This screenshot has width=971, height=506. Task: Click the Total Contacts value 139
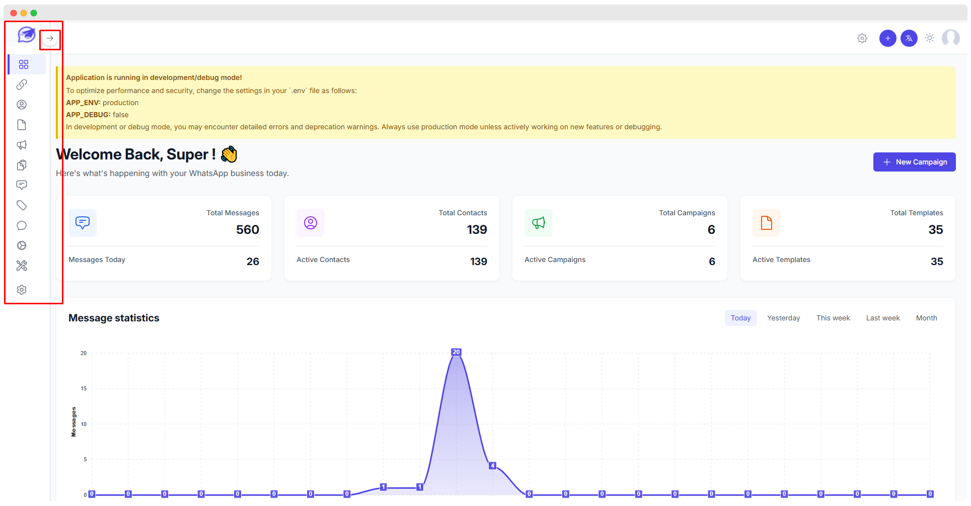[477, 230]
